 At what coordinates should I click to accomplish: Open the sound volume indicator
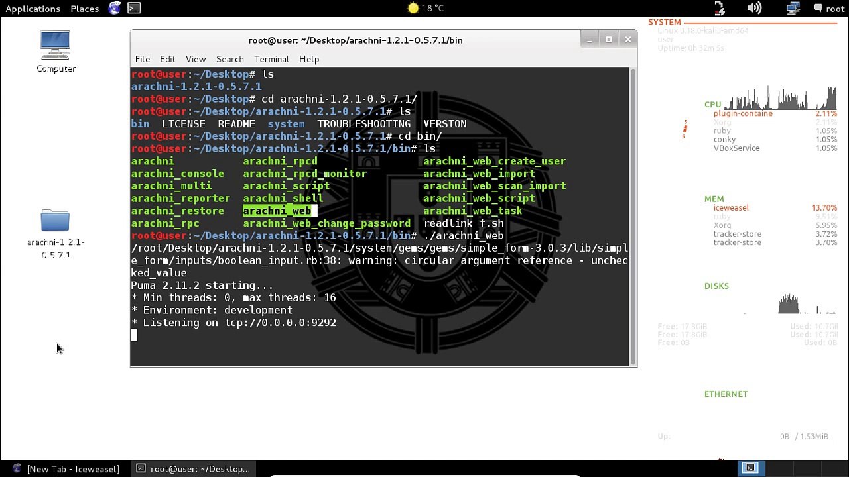point(754,8)
